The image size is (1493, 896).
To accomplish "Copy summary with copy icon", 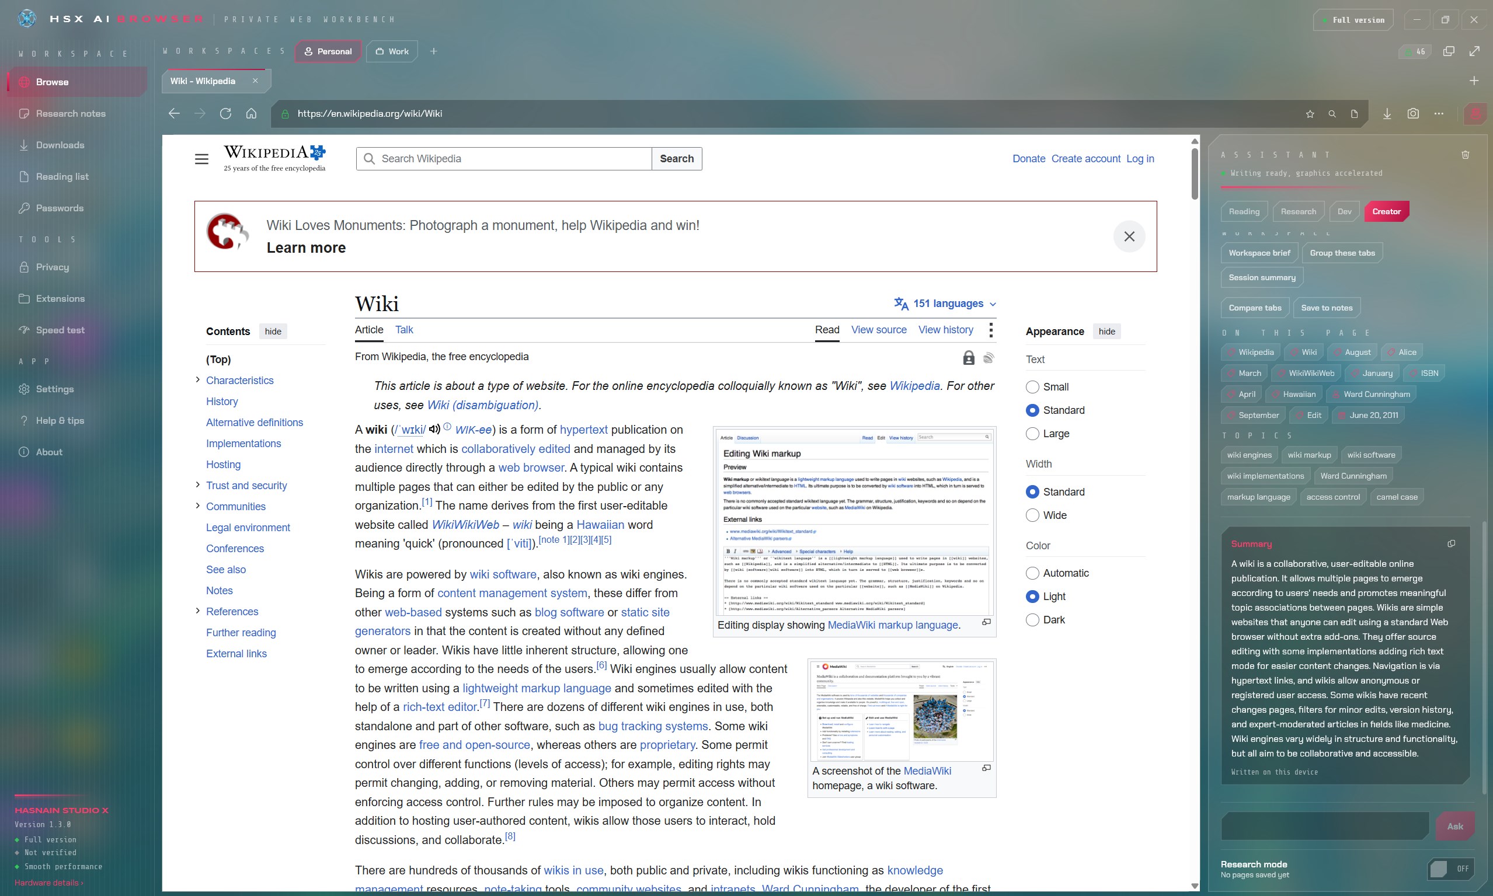I will point(1452,543).
